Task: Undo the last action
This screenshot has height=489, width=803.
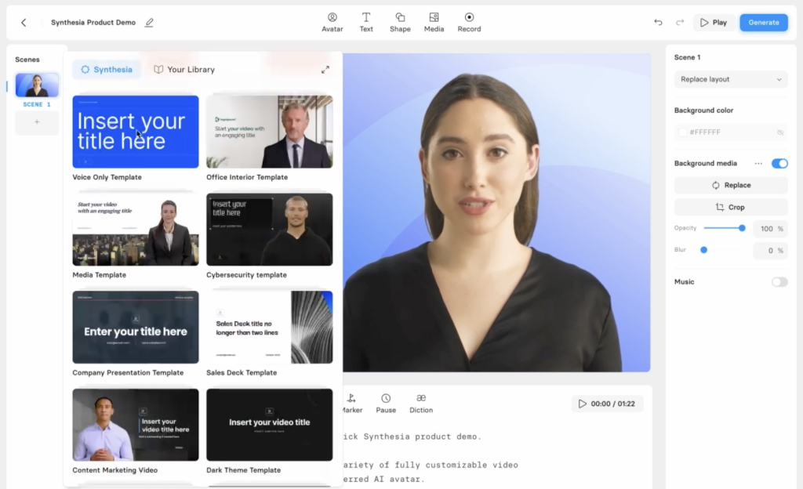Action: tap(658, 23)
